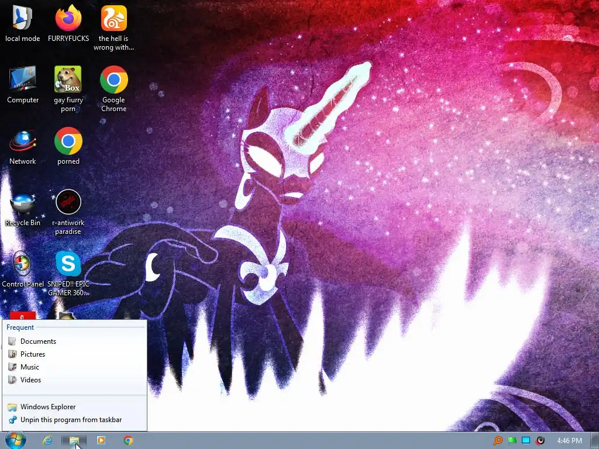Open the Box beaver desktop shortcut

point(68,89)
